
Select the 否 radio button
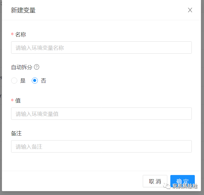coord(35,81)
